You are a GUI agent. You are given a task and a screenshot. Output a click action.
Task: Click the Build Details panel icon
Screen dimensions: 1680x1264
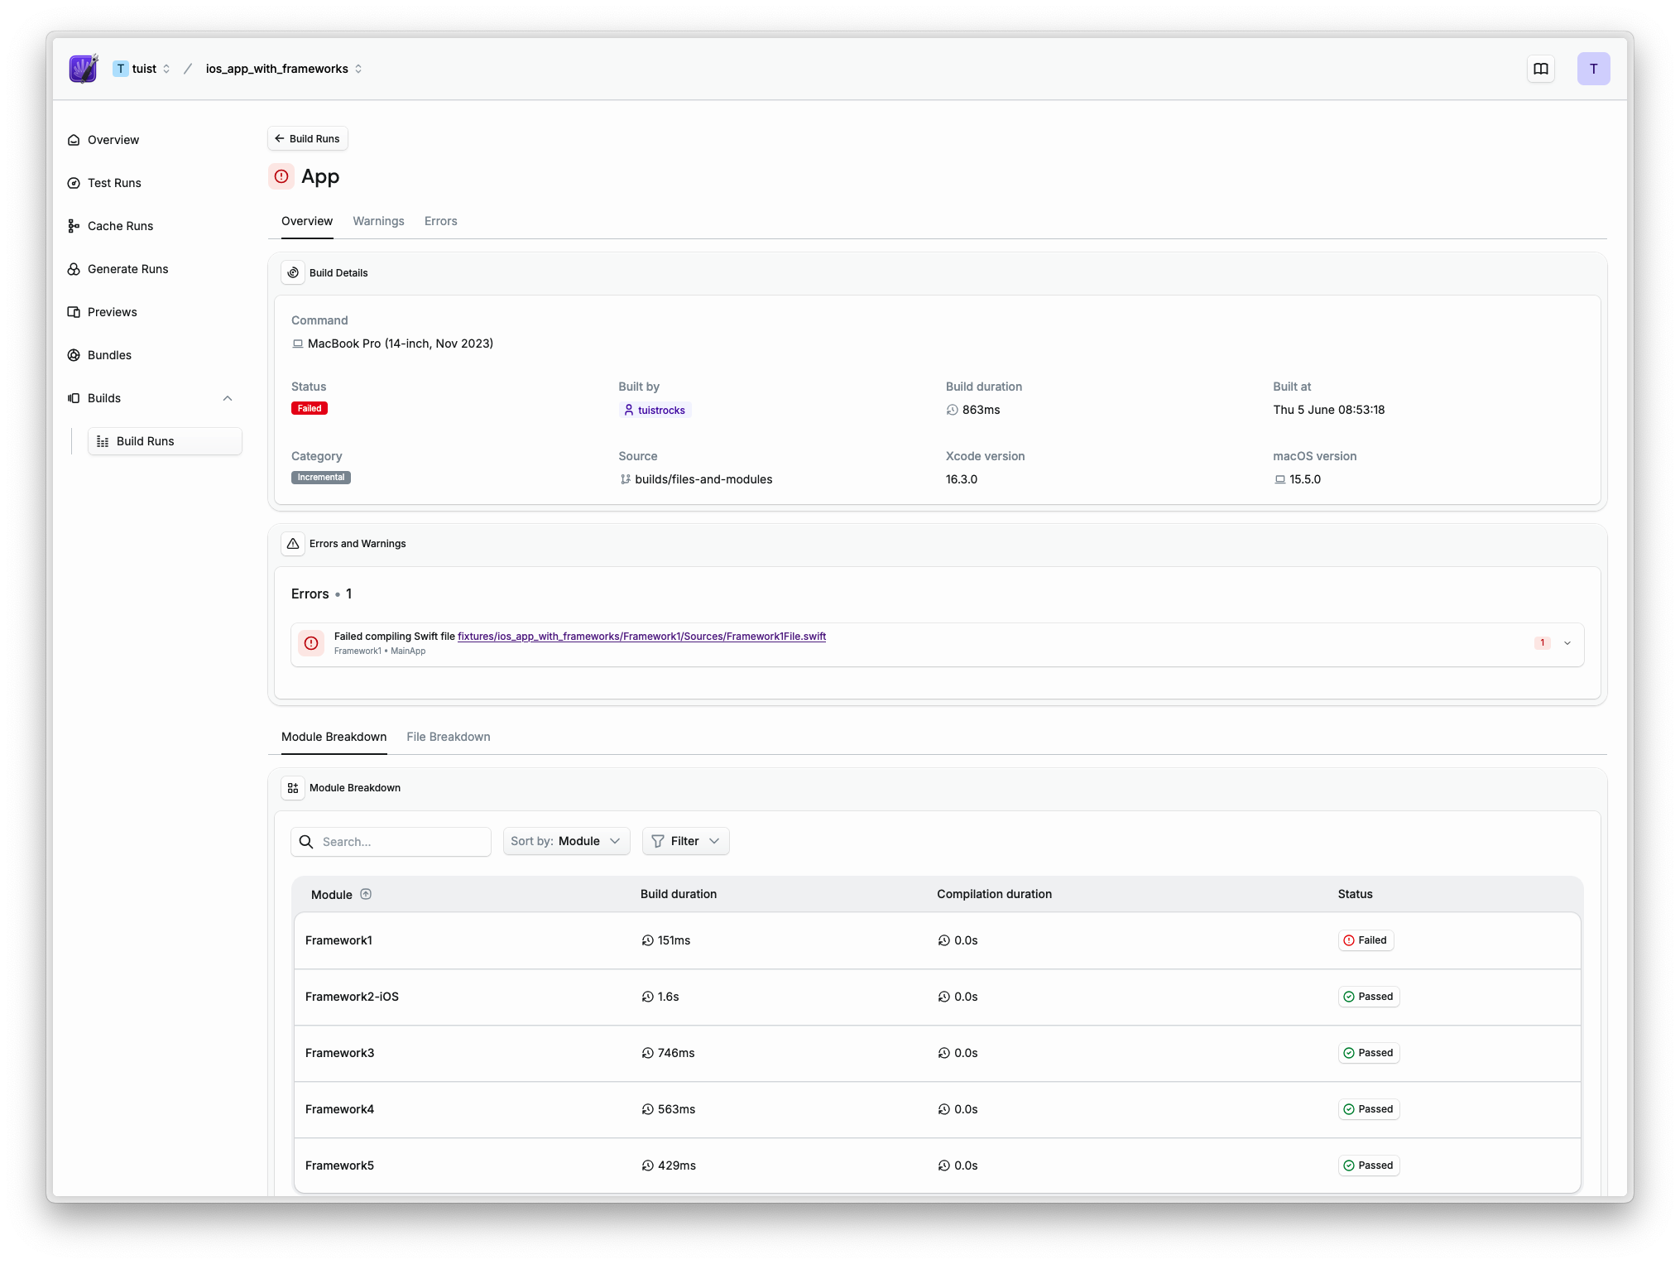coord(293,272)
